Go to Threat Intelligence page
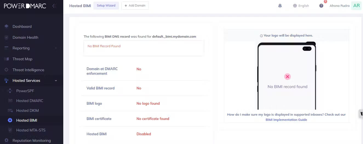 tap(28, 70)
